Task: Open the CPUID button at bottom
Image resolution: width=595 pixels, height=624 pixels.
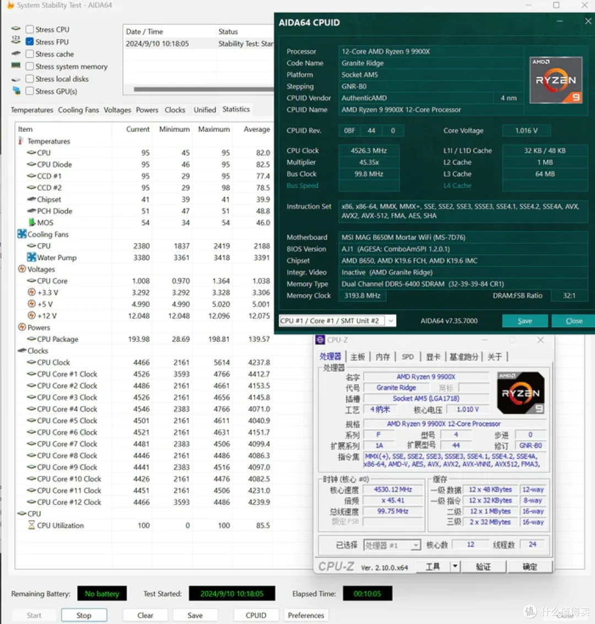Action: pyautogui.click(x=256, y=615)
